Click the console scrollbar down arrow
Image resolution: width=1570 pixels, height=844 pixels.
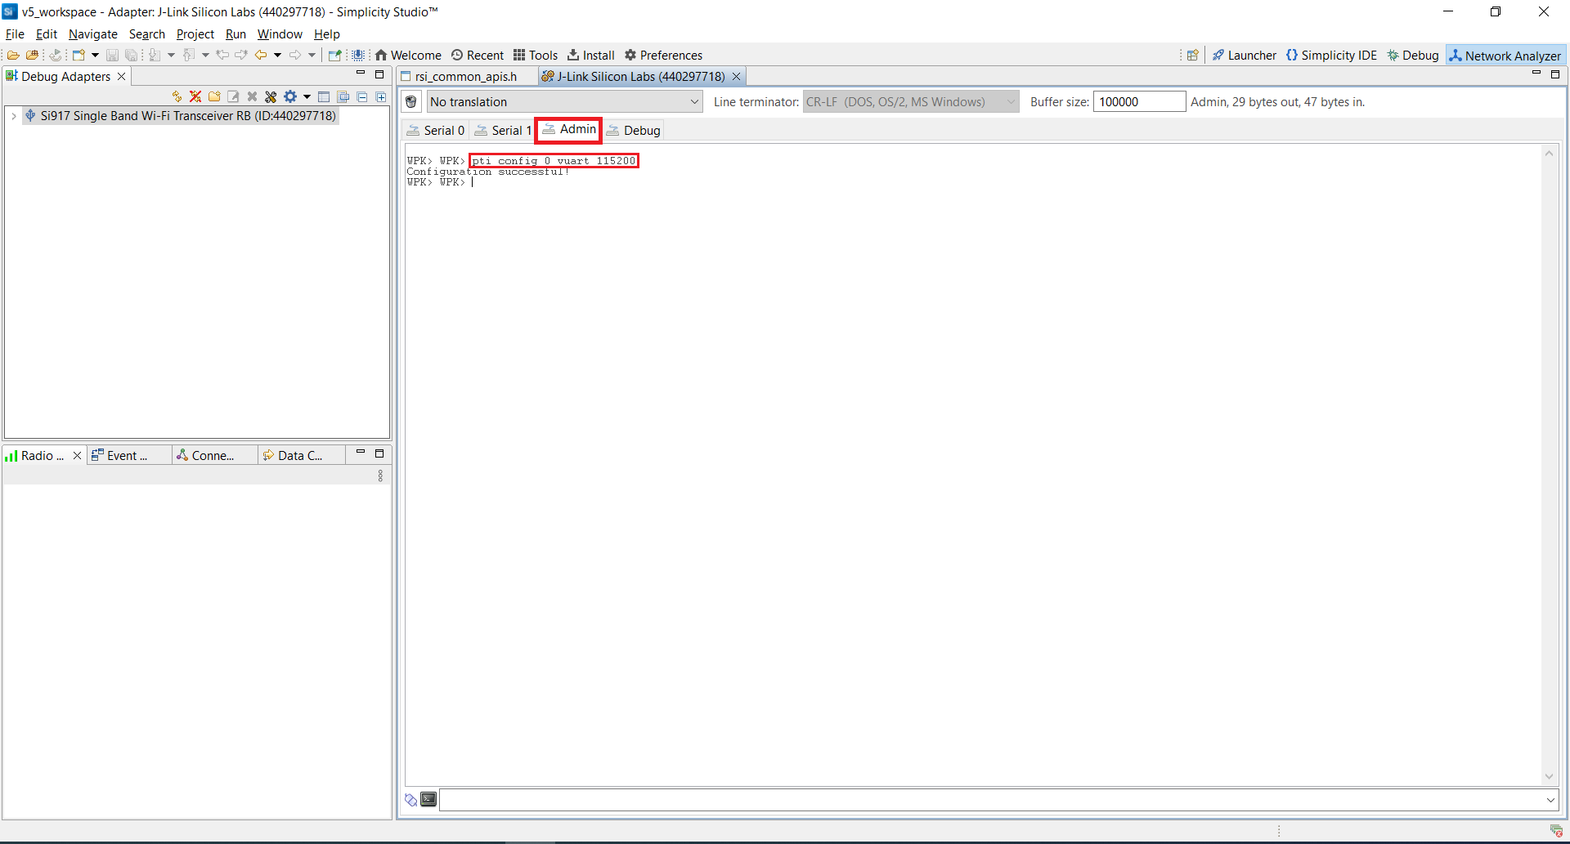point(1549,776)
